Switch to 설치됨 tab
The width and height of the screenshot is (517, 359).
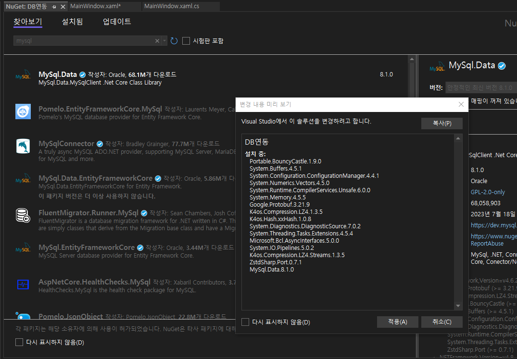(x=72, y=22)
